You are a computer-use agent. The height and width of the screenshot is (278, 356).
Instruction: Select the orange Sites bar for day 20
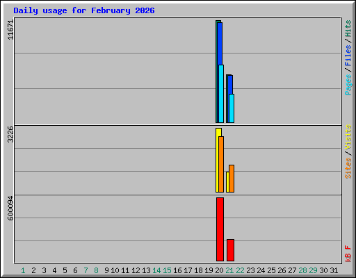point(221,165)
